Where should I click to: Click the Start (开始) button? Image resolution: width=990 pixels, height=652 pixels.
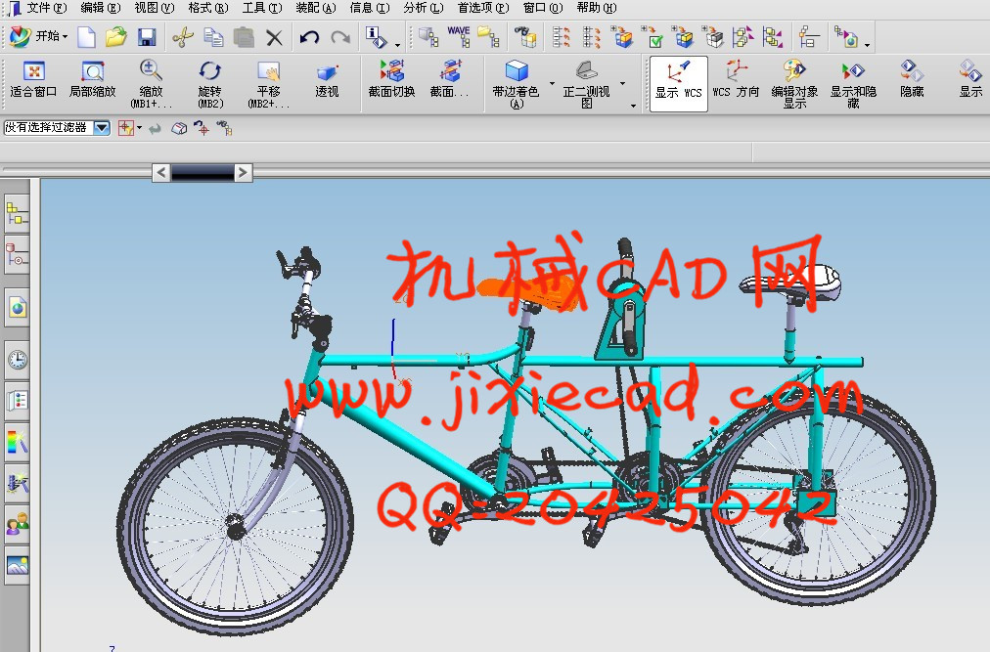(38, 38)
